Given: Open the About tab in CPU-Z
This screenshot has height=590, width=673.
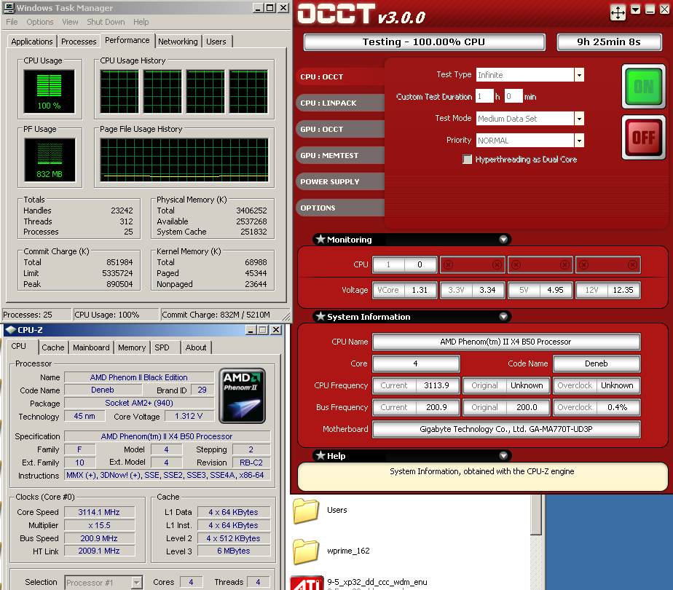Looking at the screenshot, I should pyautogui.click(x=196, y=347).
